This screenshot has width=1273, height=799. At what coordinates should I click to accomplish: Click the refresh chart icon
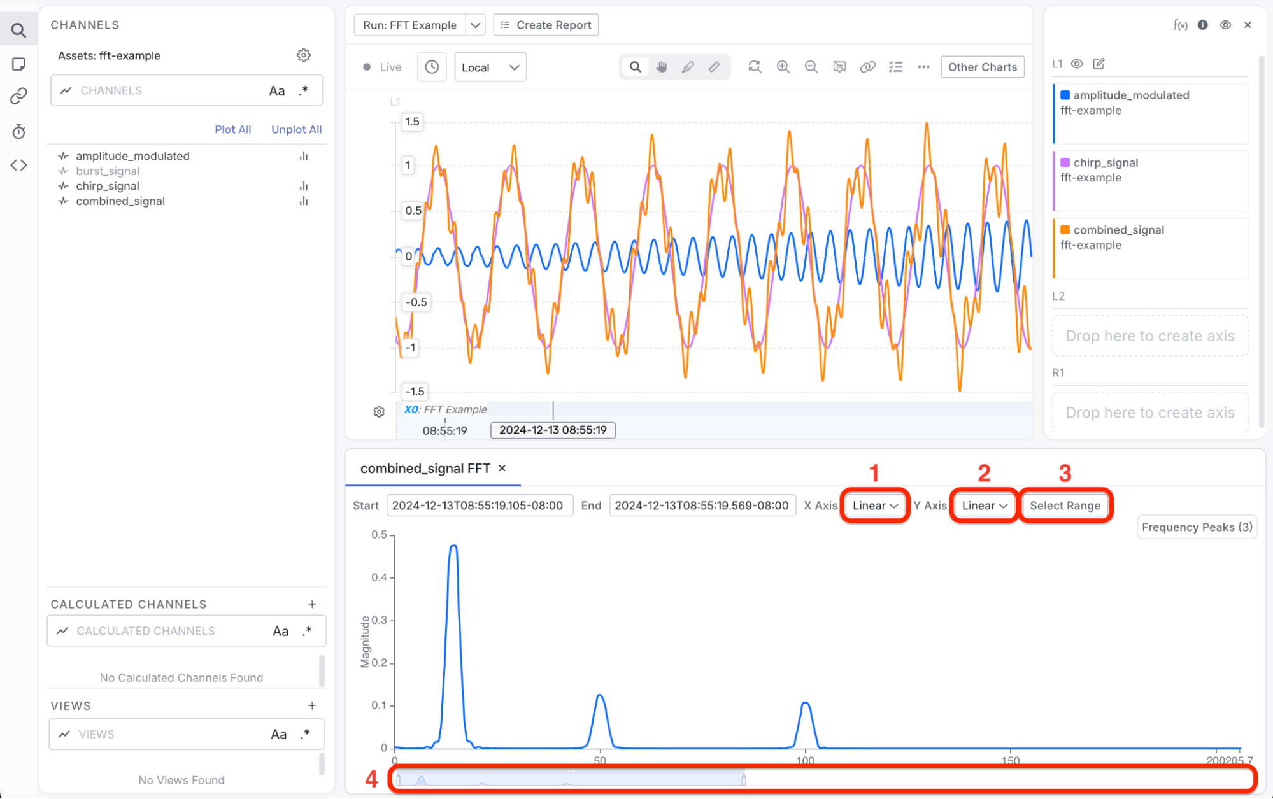tap(755, 67)
